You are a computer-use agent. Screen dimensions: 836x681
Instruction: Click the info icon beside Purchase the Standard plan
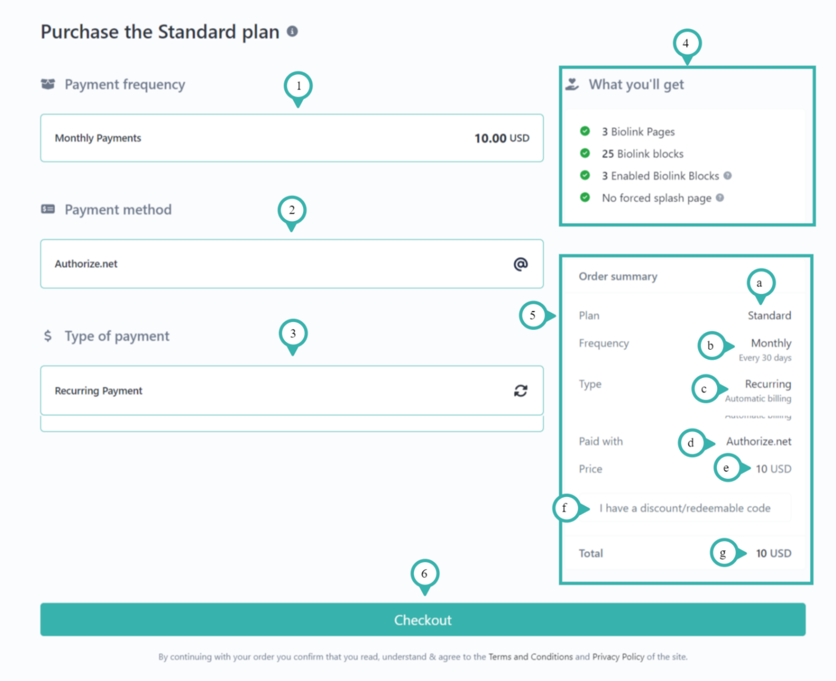point(293,32)
